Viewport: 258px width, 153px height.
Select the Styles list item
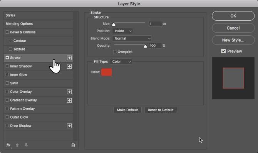39,15
